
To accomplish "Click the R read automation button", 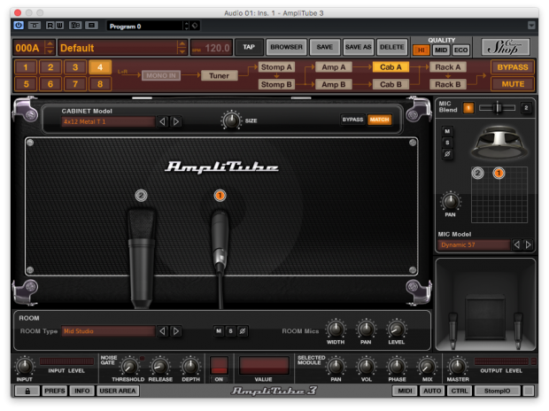I will [50, 26].
